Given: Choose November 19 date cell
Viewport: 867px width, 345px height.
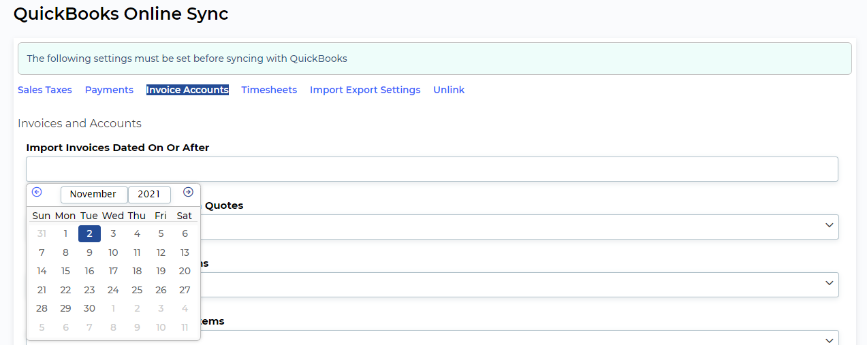Looking at the screenshot, I should [x=161, y=271].
